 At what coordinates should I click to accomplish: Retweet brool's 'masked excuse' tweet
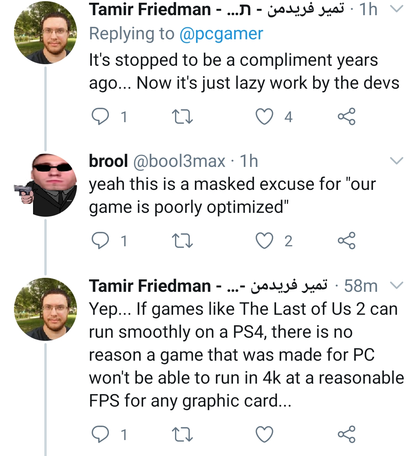pyautogui.click(x=182, y=241)
